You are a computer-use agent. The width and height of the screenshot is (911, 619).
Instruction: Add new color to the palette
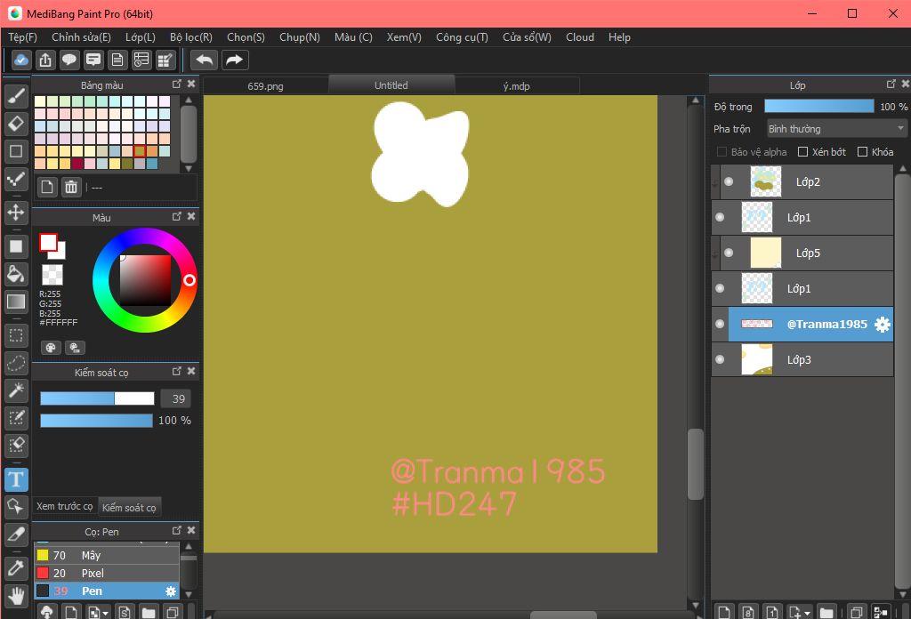[47, 187]
